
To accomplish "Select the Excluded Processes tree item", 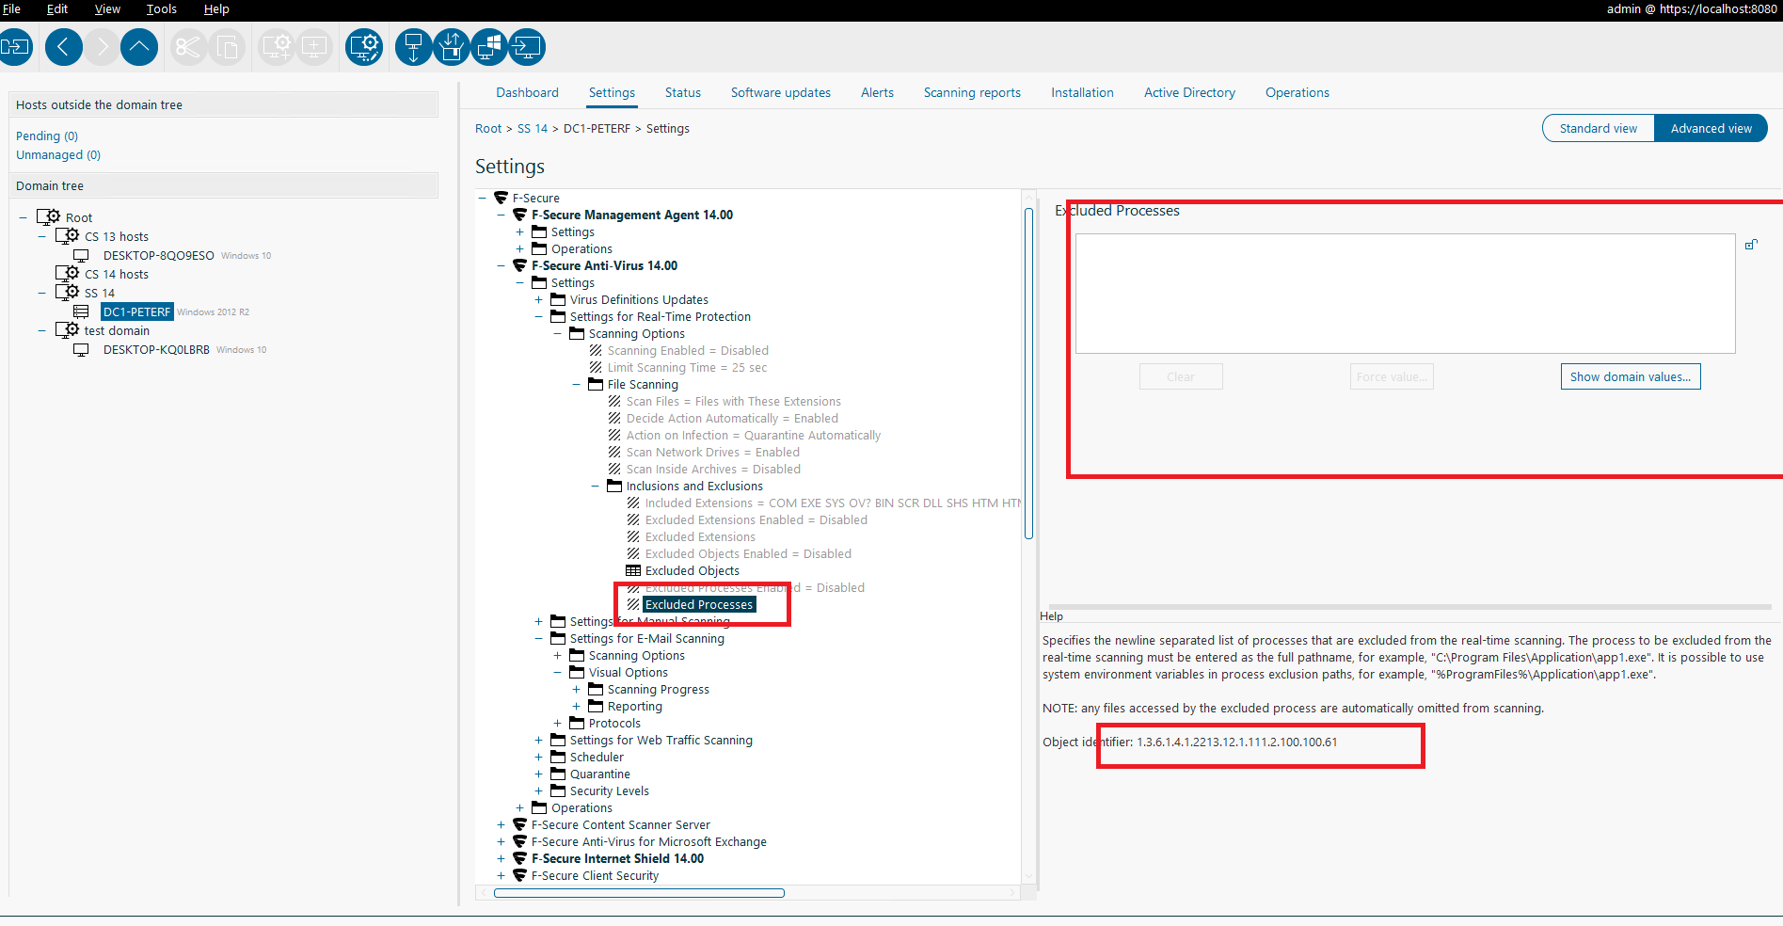I will (699, 604).
